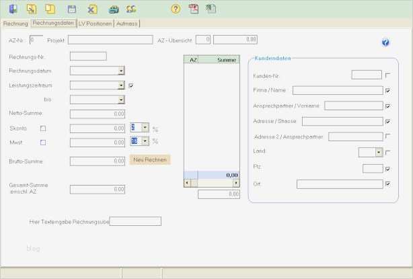Enable the Skonto checkbox
The height and width of the screenshot is (279, 413).
[43, 128]
